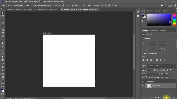Select the Hand tool
This screenshot has height=99, width=177.
pos(2,77)
